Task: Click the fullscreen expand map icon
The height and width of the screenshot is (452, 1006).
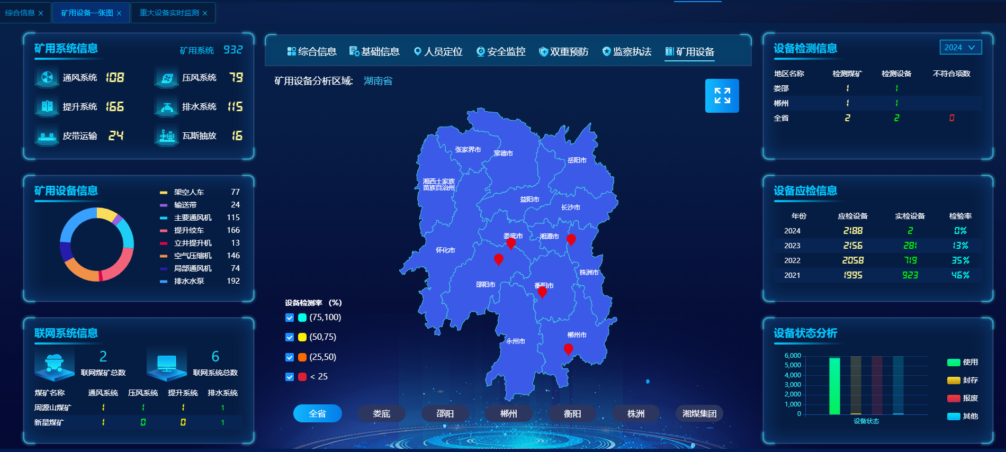Action: point(722,96)
